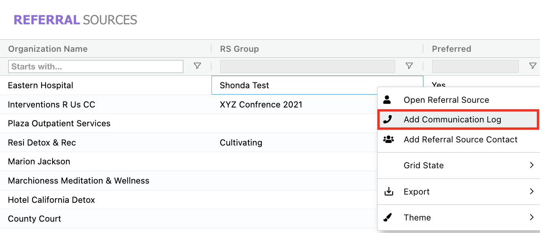Click the filter funnel for Preferred column

(x=532, y=66)
